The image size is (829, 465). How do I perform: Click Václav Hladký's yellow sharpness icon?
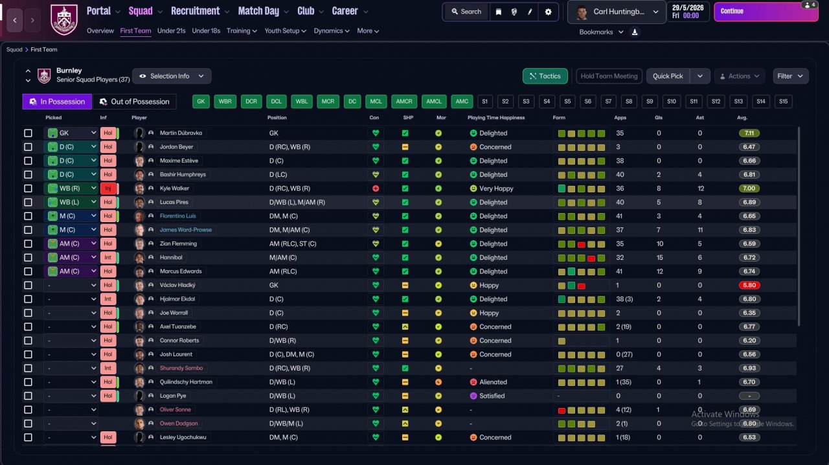(x=405, y=285)
